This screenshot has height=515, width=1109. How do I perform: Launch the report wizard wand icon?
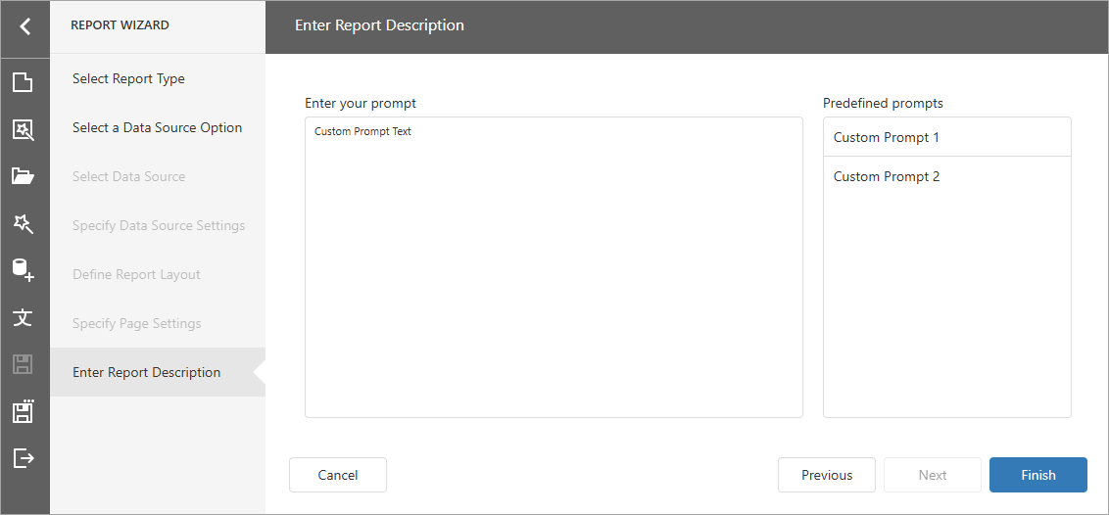click(x=23, y=224)
